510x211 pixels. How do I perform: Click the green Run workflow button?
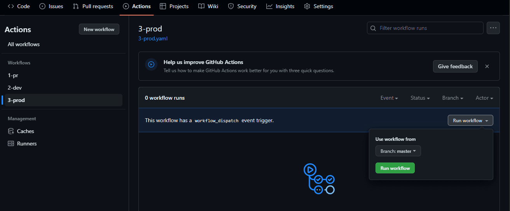tap(395, 168)
